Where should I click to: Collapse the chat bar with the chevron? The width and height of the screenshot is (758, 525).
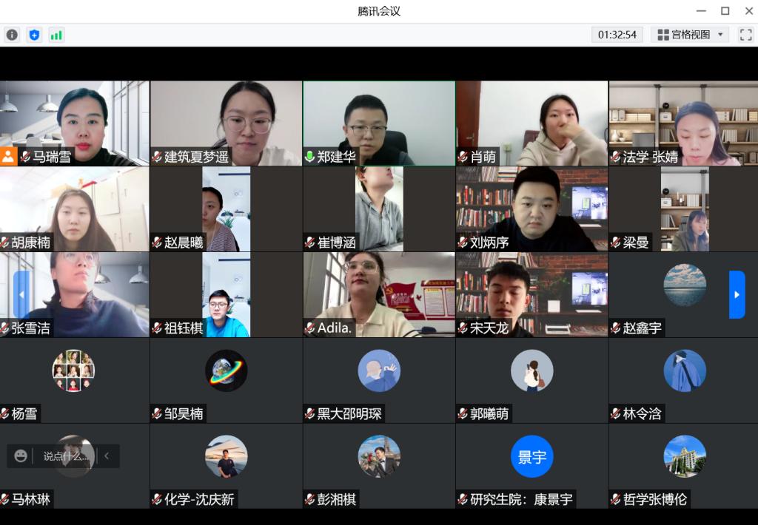107,456
